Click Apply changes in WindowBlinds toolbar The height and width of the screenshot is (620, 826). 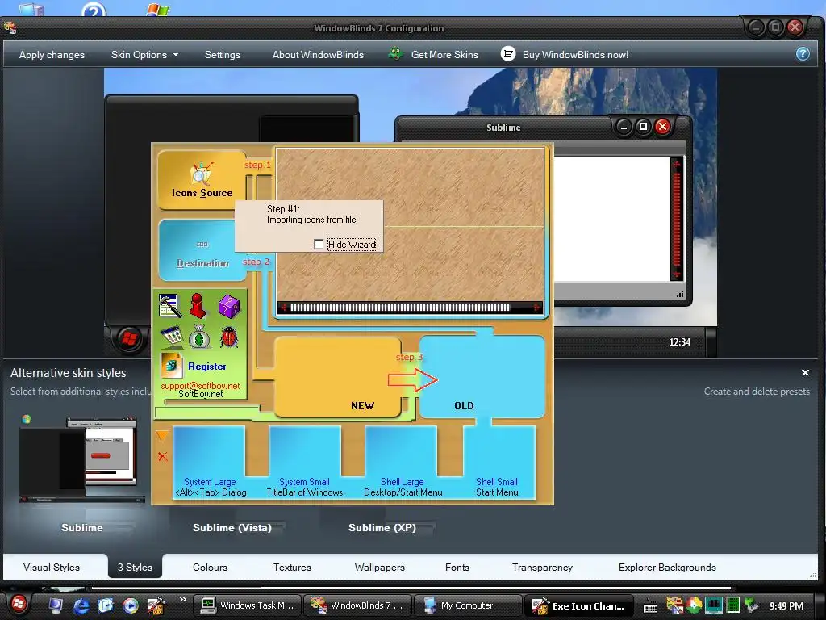tap(52, 55)
